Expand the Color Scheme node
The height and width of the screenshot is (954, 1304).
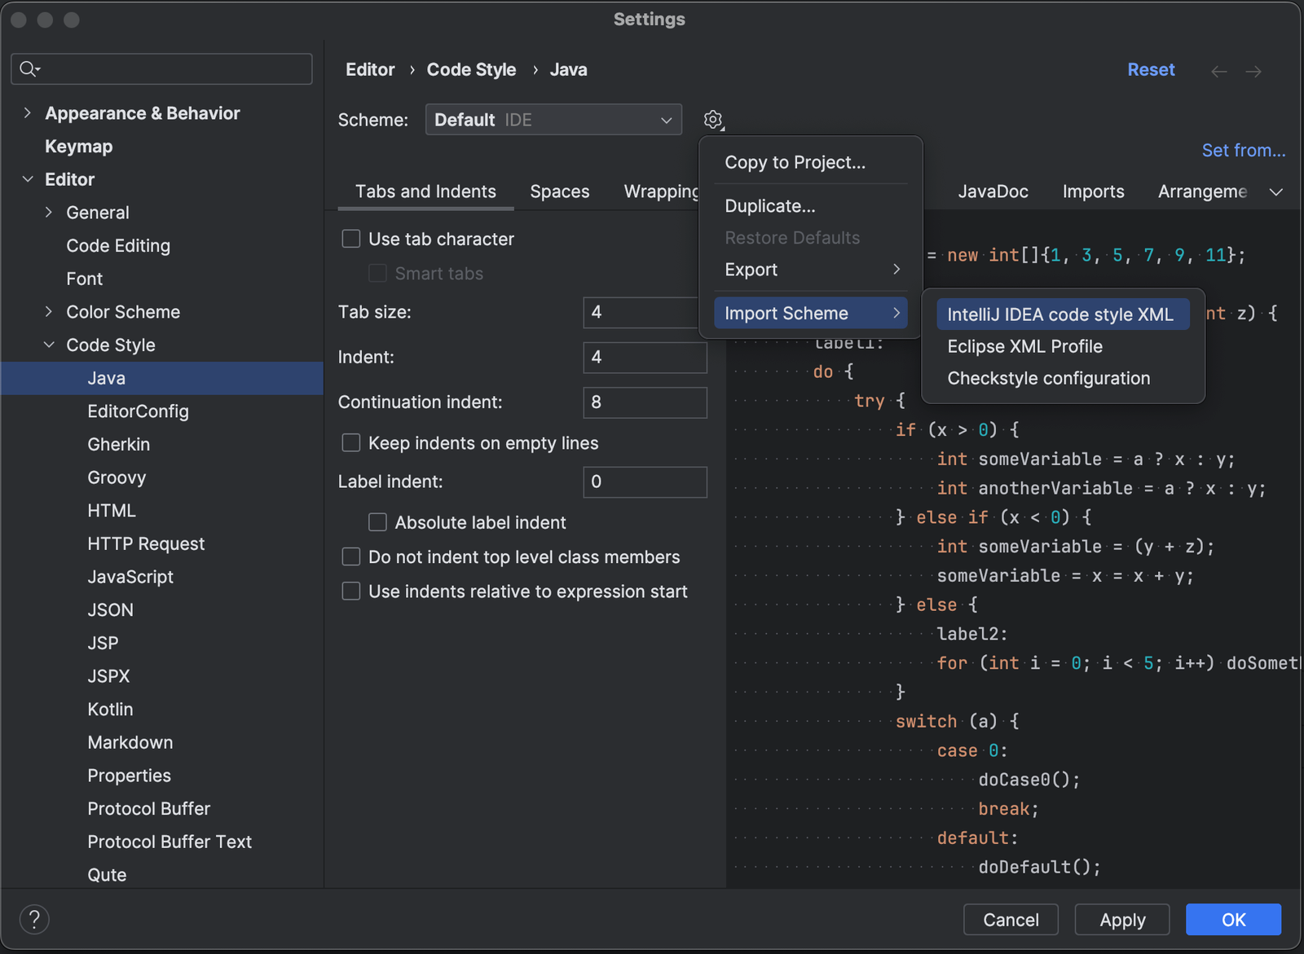(49, 312)
